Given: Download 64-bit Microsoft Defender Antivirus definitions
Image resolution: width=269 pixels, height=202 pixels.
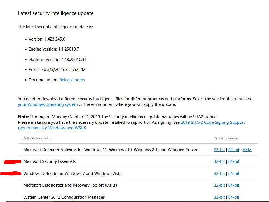Looking at the screenshot, I should (x=234, y=150).
